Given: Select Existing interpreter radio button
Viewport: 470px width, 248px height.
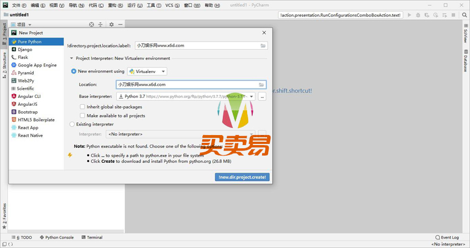Looking at the screenshot, I should [72, 124].
